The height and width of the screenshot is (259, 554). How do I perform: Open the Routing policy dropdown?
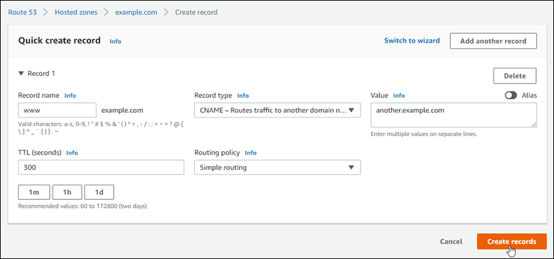tap(277, 167)
